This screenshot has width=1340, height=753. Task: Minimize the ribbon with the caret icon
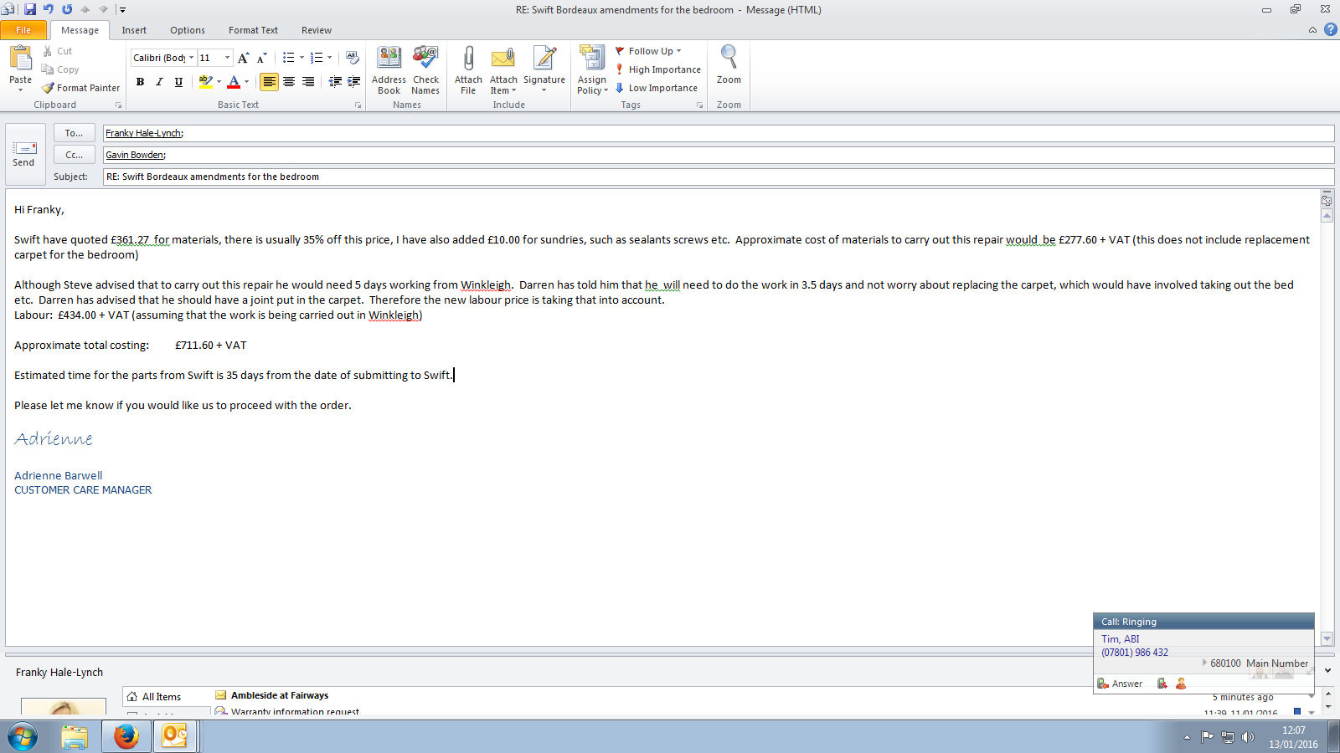pyautogui.click(x=1312, y=30)
